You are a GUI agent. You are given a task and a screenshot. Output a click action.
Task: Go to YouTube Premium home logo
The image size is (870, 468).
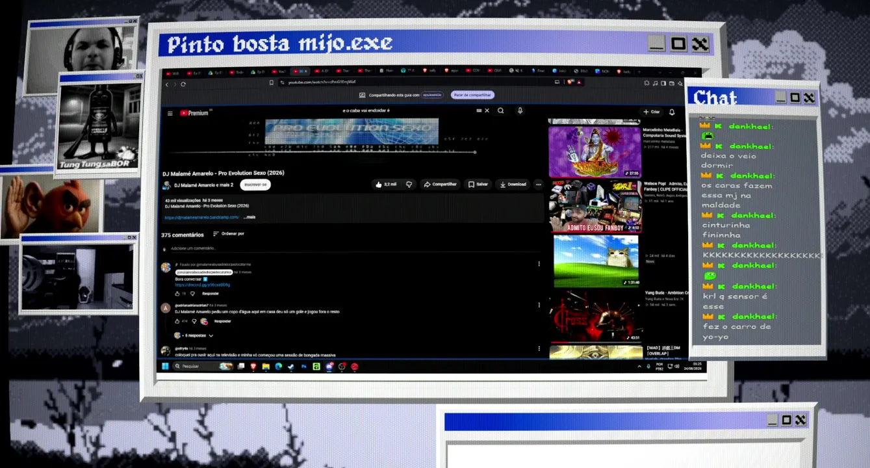[195, 113]
